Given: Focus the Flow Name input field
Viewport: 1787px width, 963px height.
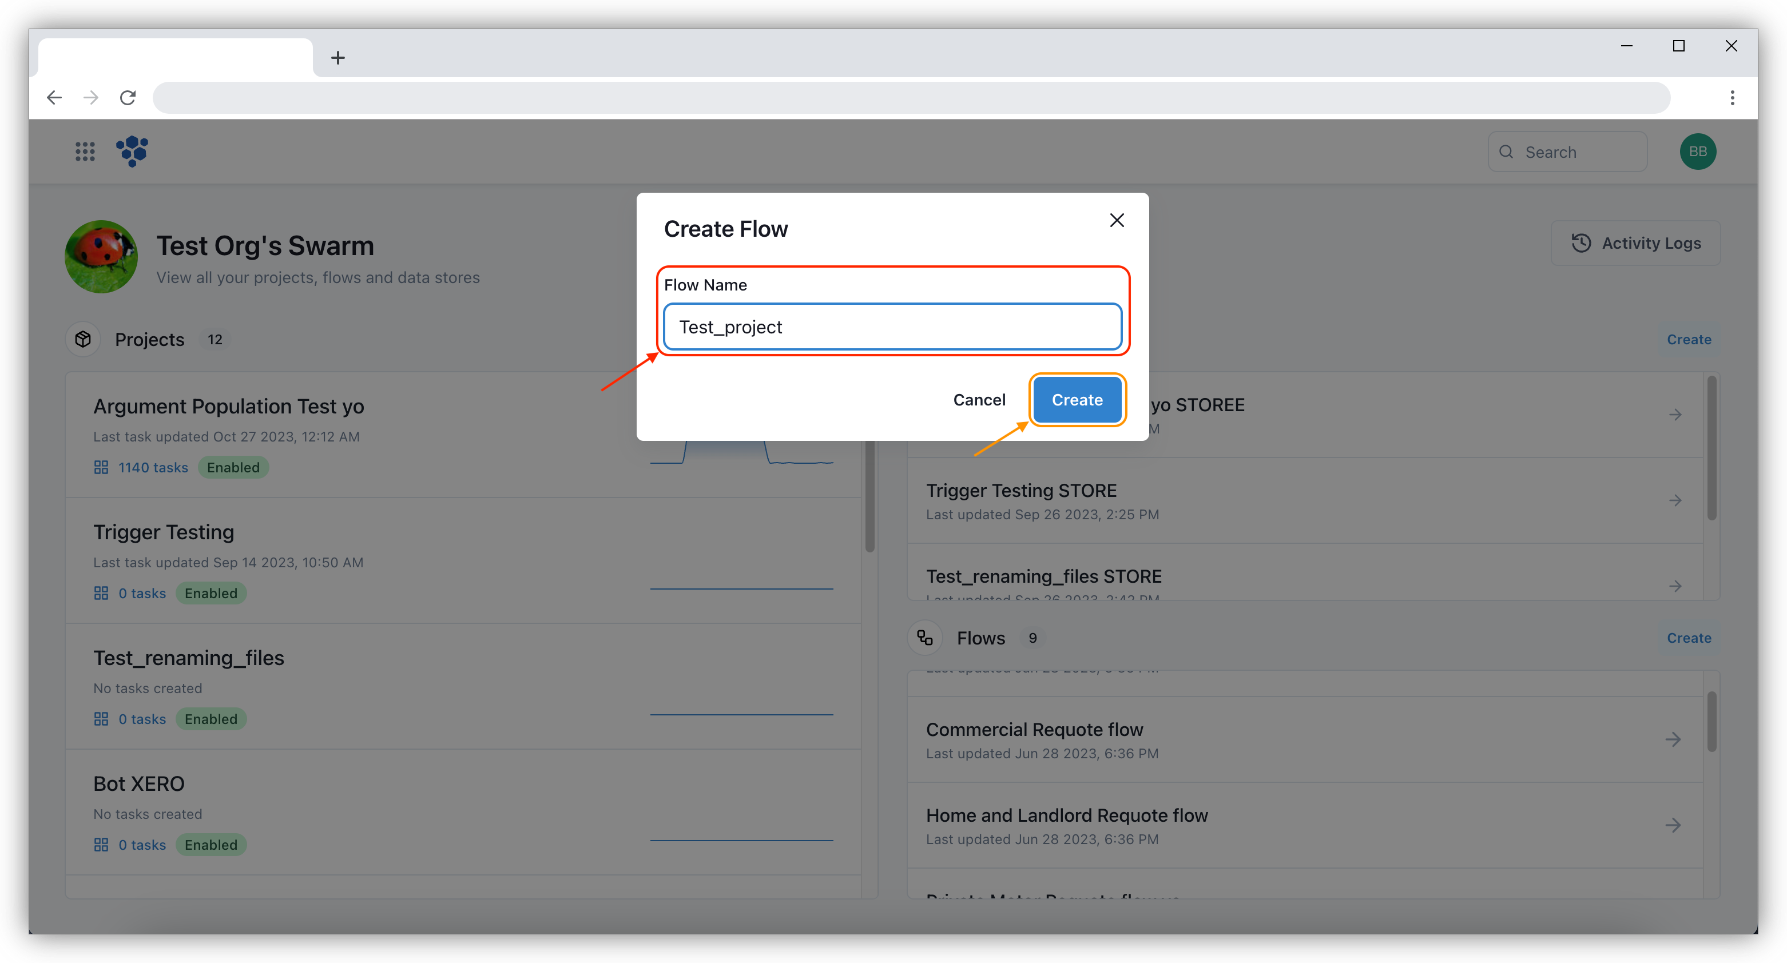Looking at the screenshot, I should 892,327.
